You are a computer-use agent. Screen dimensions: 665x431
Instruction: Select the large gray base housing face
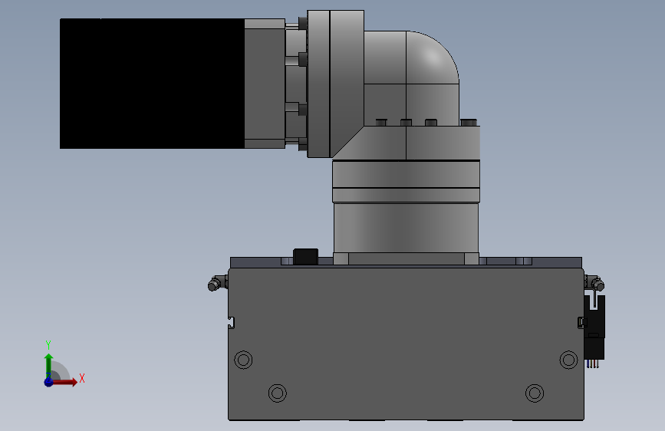click(x=406, y=344)
